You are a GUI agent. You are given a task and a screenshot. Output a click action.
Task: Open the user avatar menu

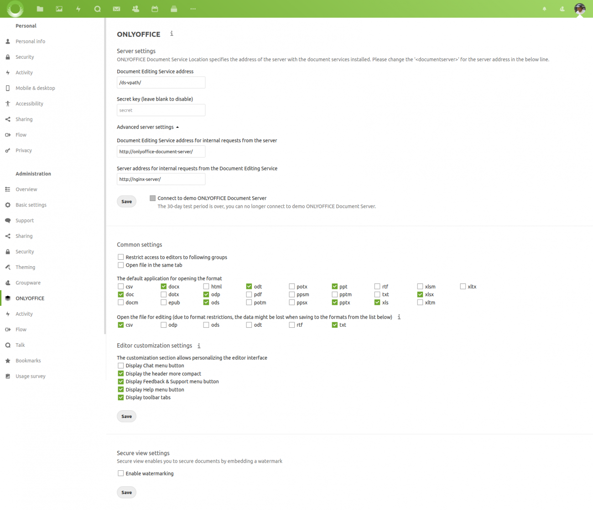pos(580,9)
